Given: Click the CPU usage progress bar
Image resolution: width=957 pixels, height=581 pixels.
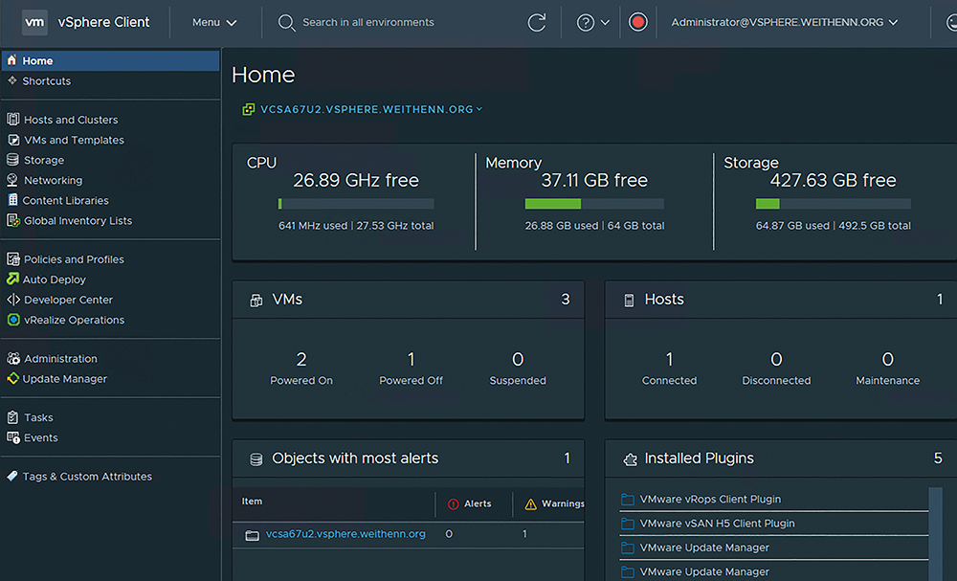Looking at the screenshot, I should point(356,204).
